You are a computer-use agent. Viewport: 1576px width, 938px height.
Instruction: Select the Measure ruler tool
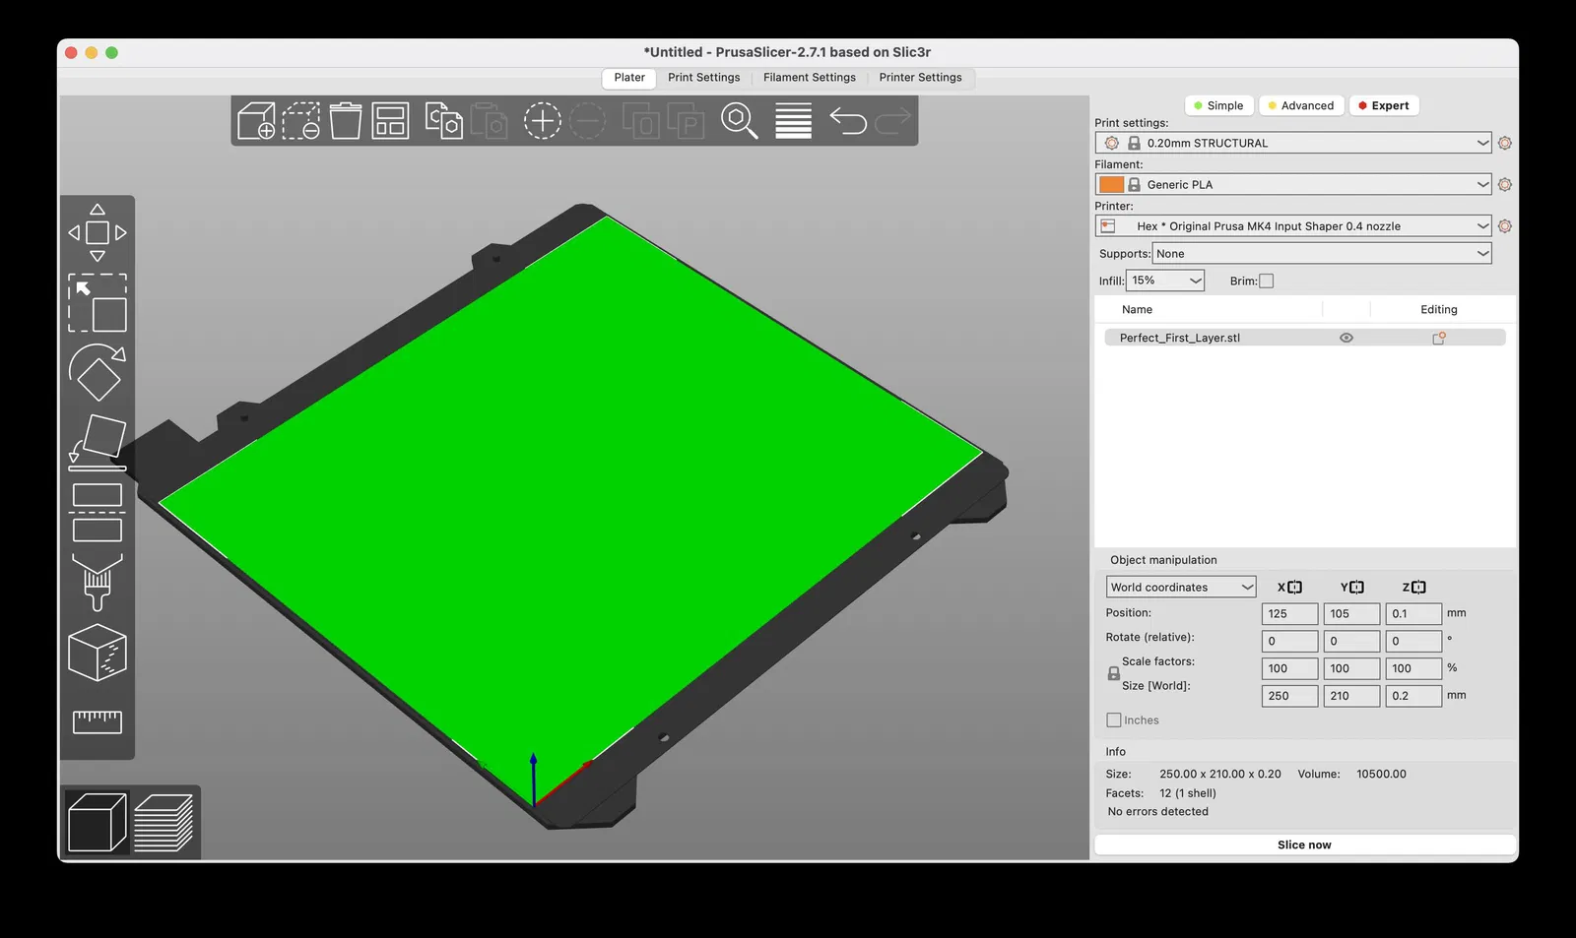point(98,721)
